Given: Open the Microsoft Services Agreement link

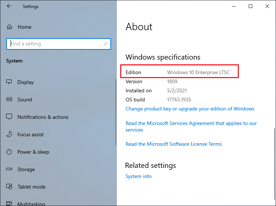Looking at the screenshot, I should tap(191, 124).
